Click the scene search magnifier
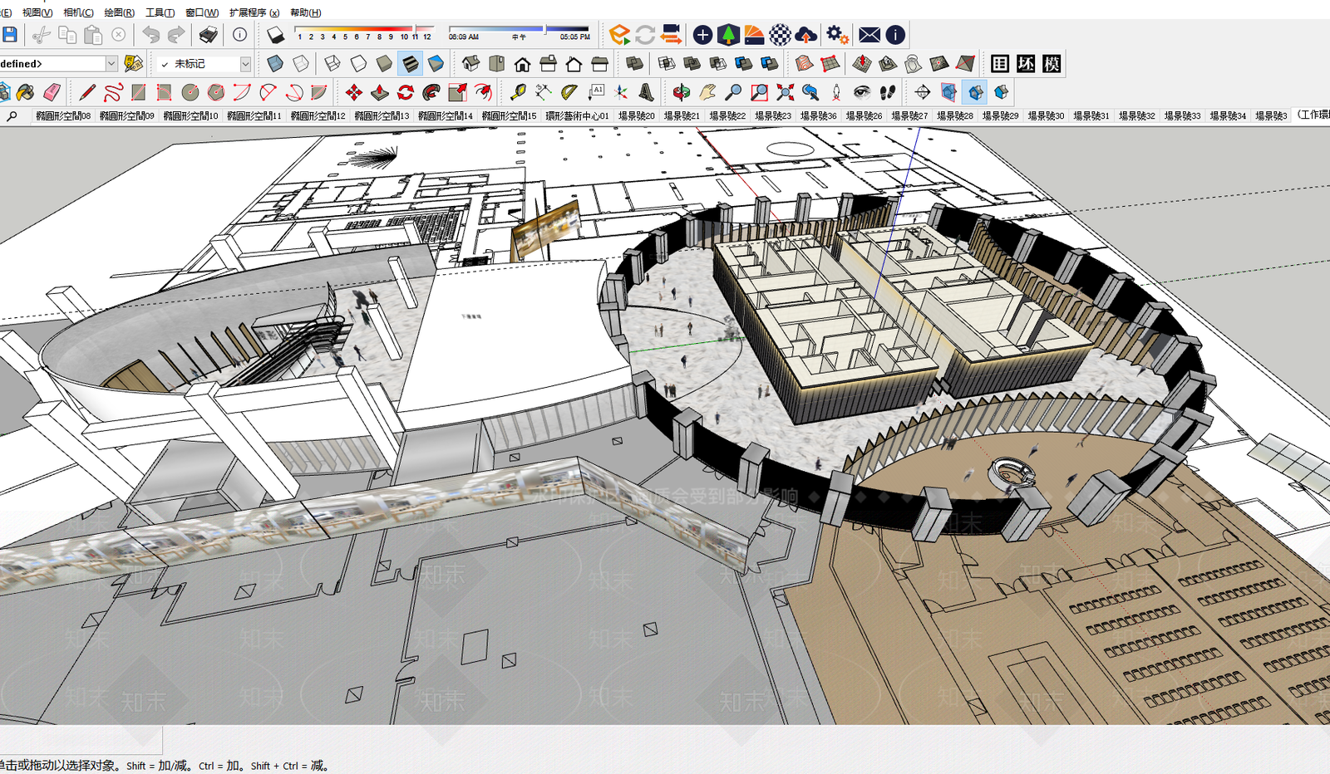This screenshot has height=774, width=1330. coord(12,116)
